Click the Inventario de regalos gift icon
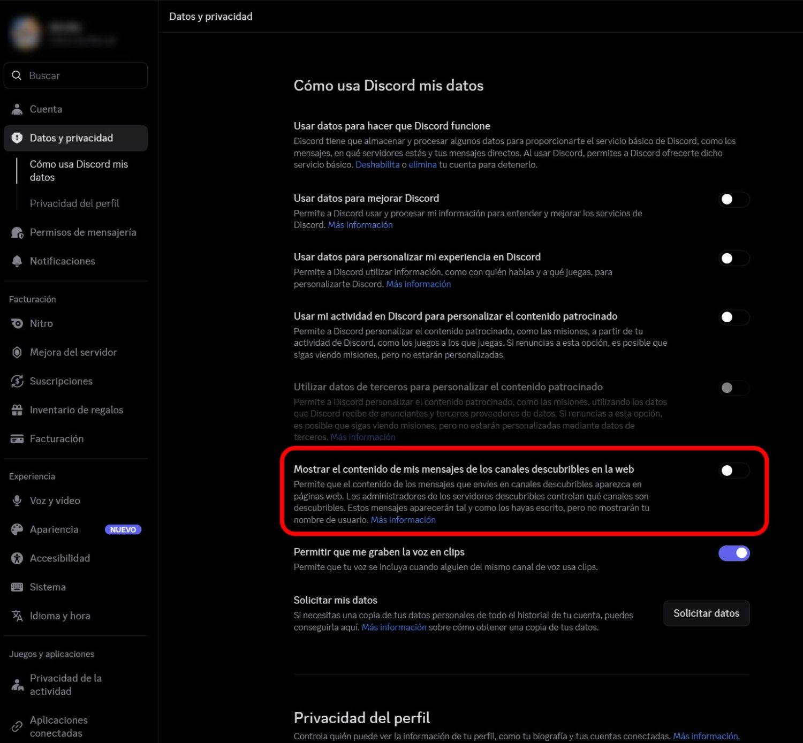The height and width of the screenshot is (743, 803). point(17,410)
